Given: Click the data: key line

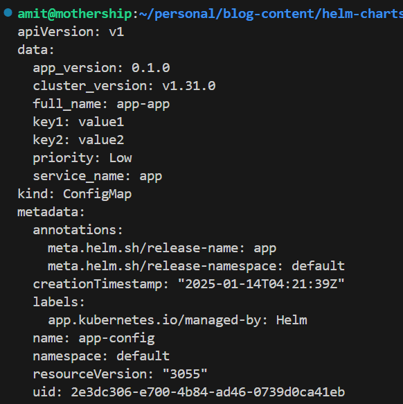Looking at the screenshot, I should click(36, 50).
